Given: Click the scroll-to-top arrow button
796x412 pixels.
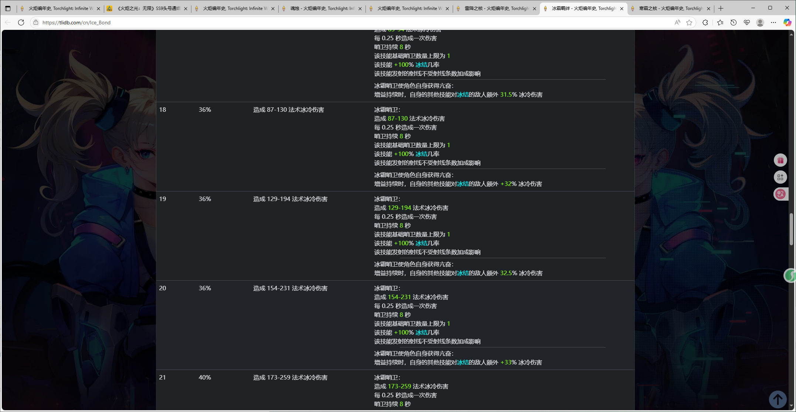Looking at the screenshot, I should [778, 399].
